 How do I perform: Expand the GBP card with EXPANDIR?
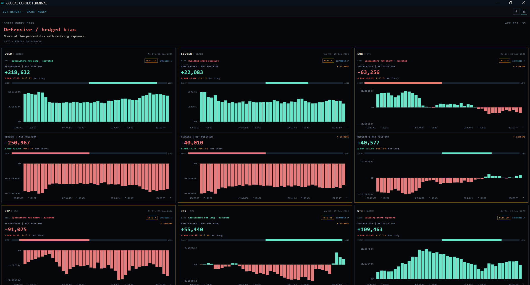click(x=166, y=218)
